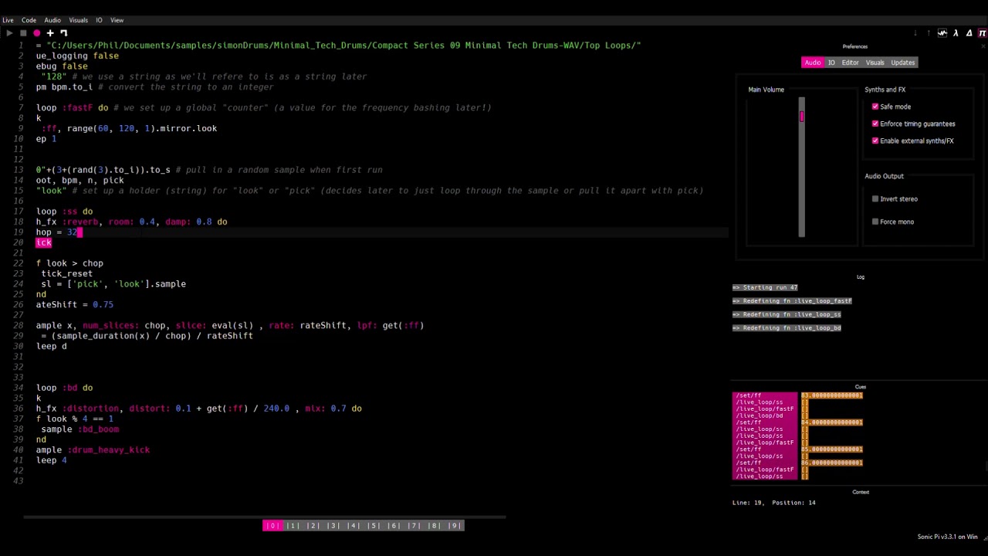This screenshot has height=556, width=988.
Task: Click the Load file arrow icon
Action: pyautogui.click(x=64, y=33)
